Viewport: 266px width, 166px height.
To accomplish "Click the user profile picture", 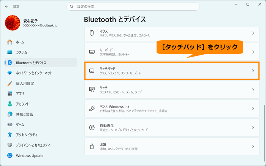I will 13,23.
